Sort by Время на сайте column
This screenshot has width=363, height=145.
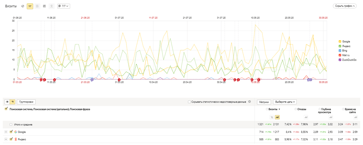350,111
